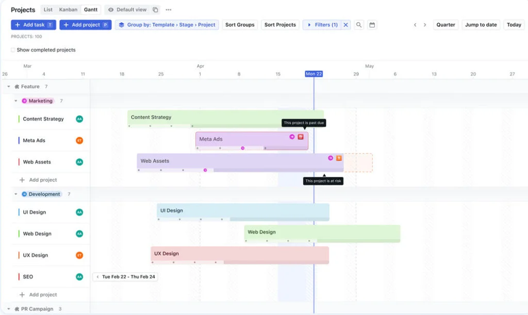
Task: Click the orange at-risk icon on Web Assets
Action: 339,158
